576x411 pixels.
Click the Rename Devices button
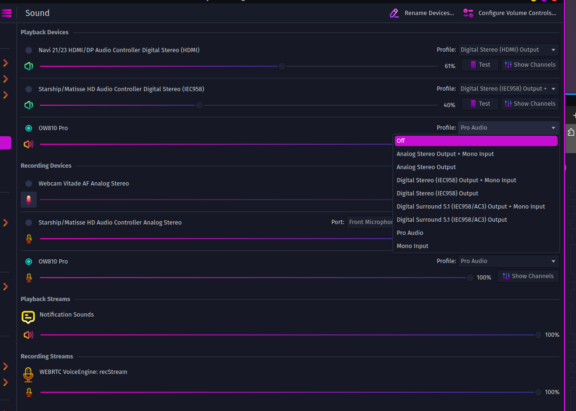click(x=422, y=13)
